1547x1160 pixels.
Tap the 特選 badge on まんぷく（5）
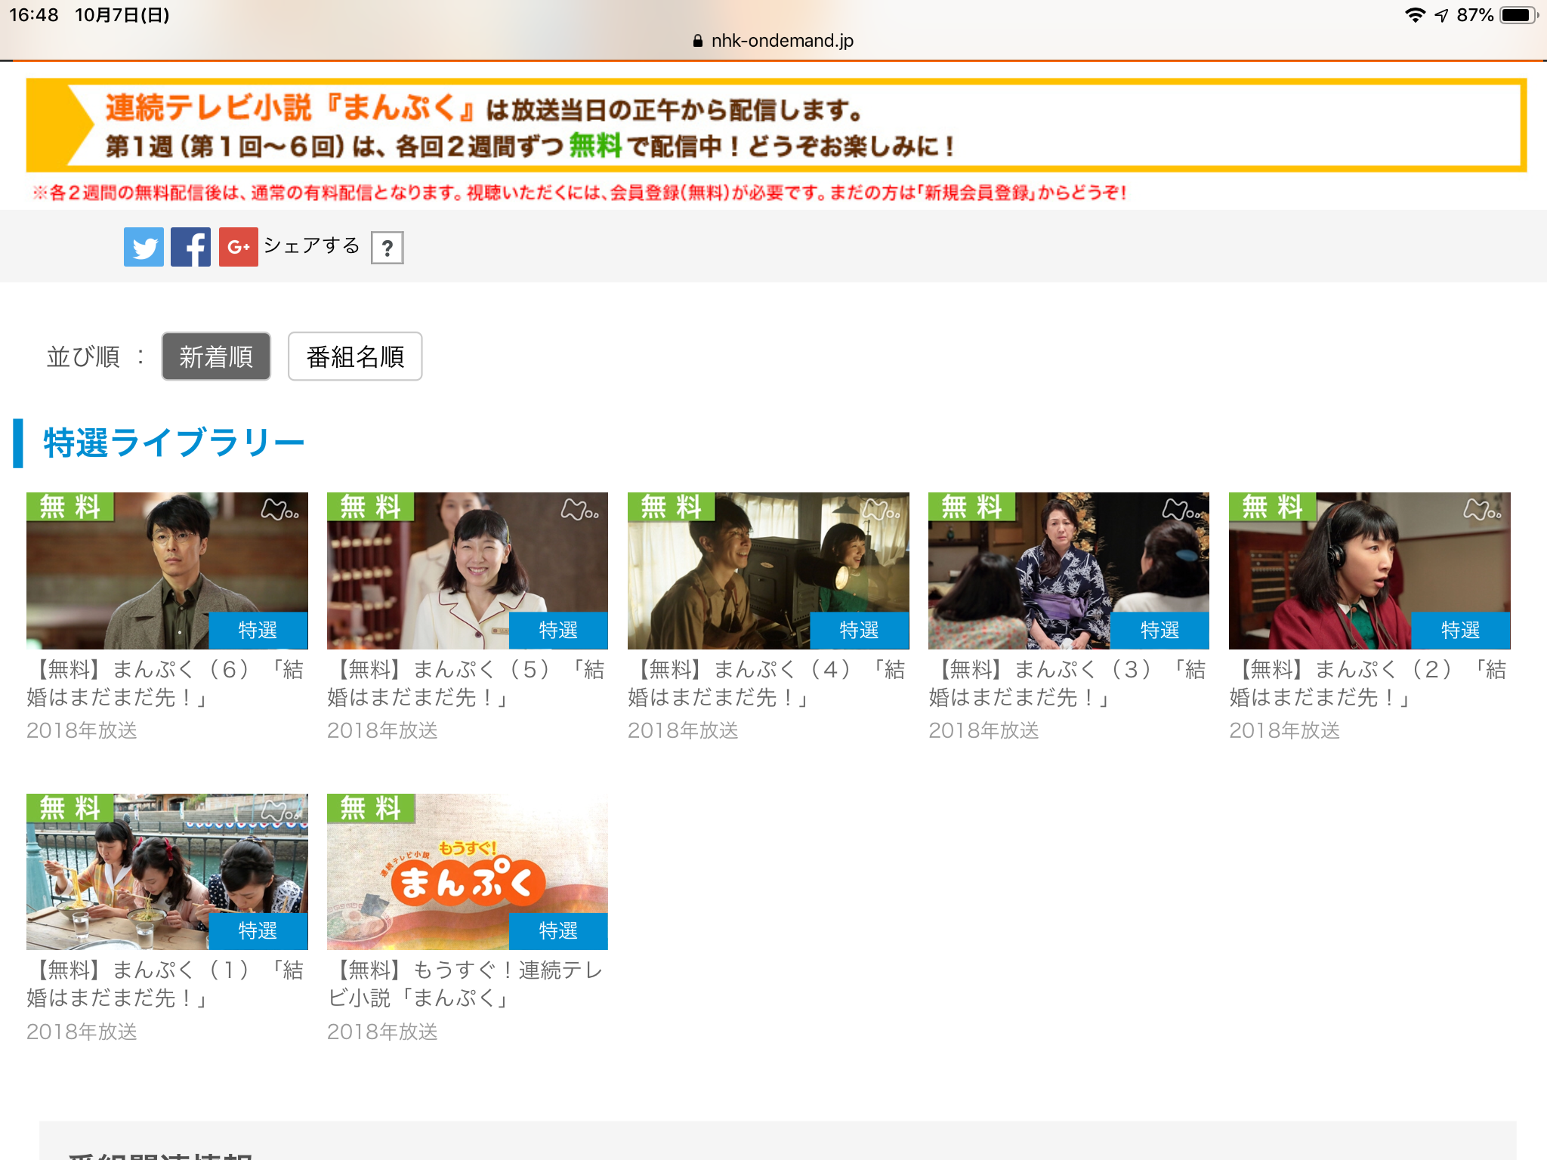559,631
